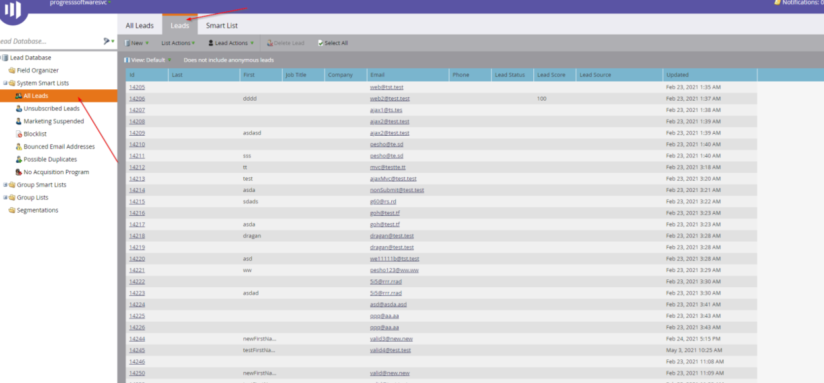Open lead ID 14205 link
Viewport: 824px width, 383px height.
click(137, 87)
